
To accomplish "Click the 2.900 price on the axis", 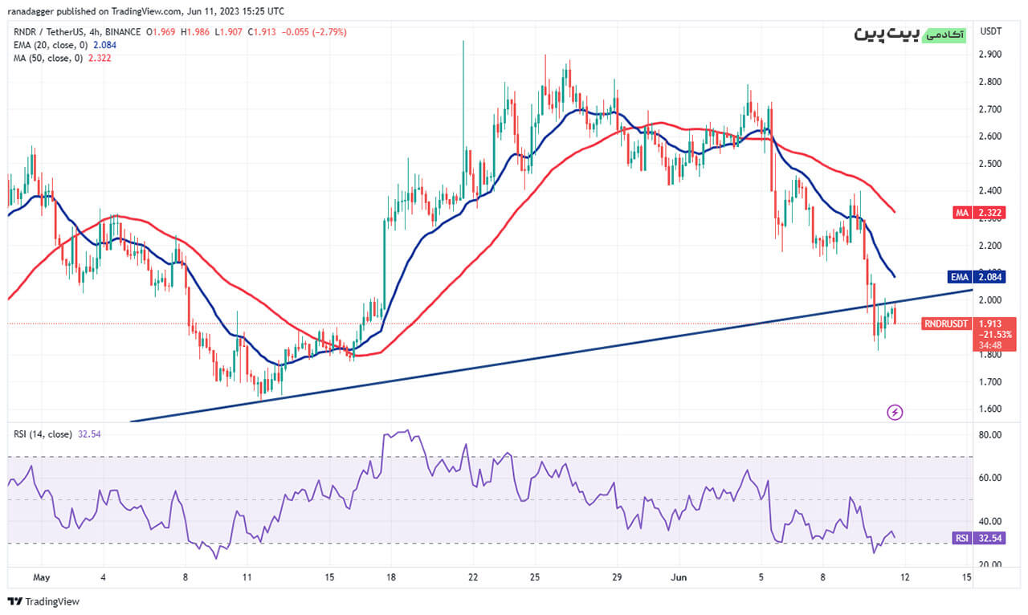I will [x=989, y=54].
